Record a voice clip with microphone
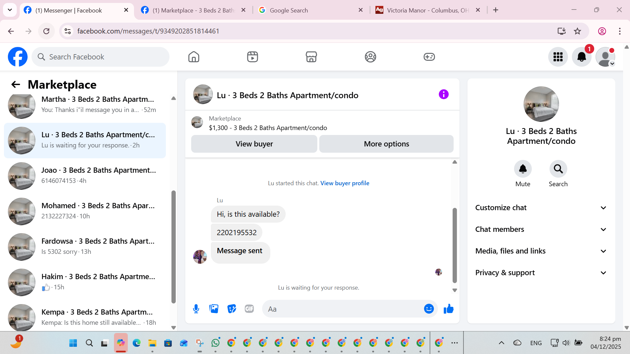Screen dimensions: 630x354 point(196,309)
